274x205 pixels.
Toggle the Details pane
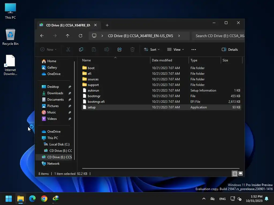[x=230, y=49]
